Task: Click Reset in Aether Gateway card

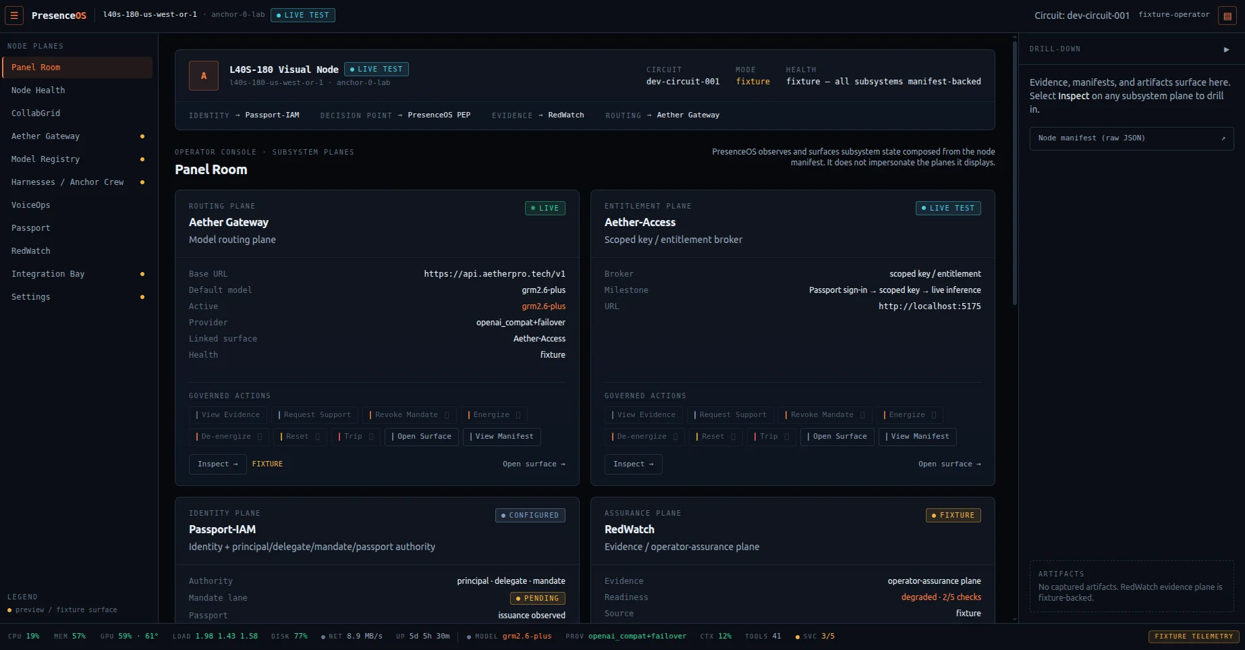Action: point(300,437)
